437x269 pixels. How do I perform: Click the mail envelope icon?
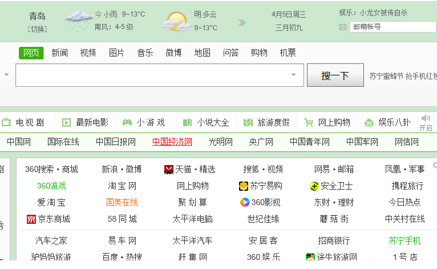click(343, 27)
